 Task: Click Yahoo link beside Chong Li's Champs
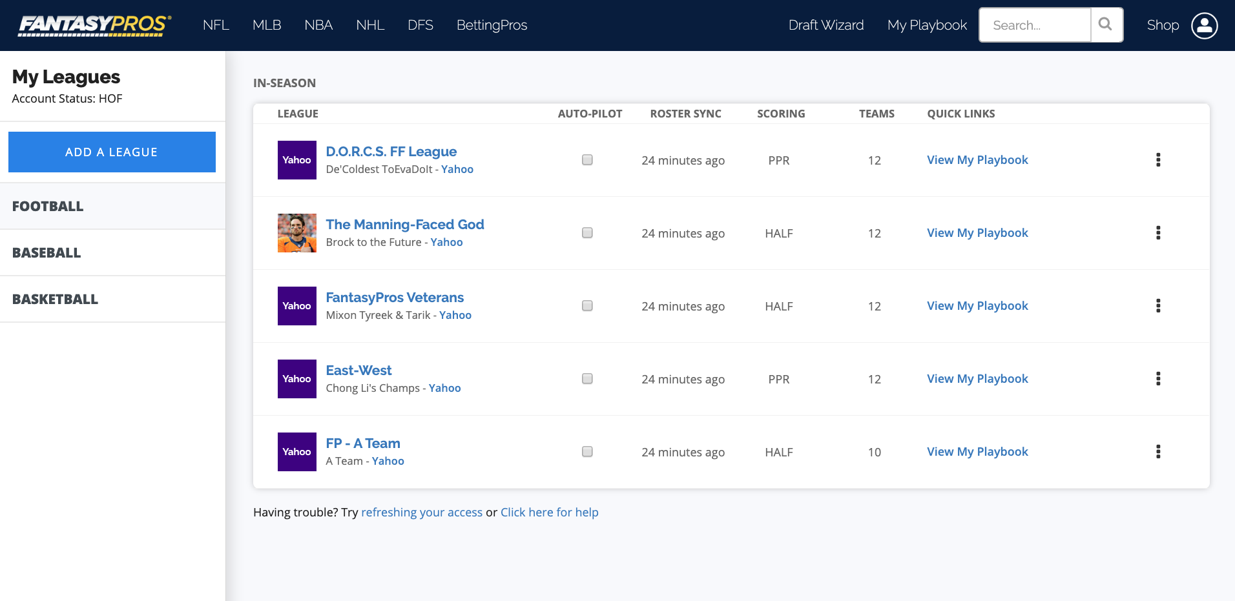(x=445, y=388)
